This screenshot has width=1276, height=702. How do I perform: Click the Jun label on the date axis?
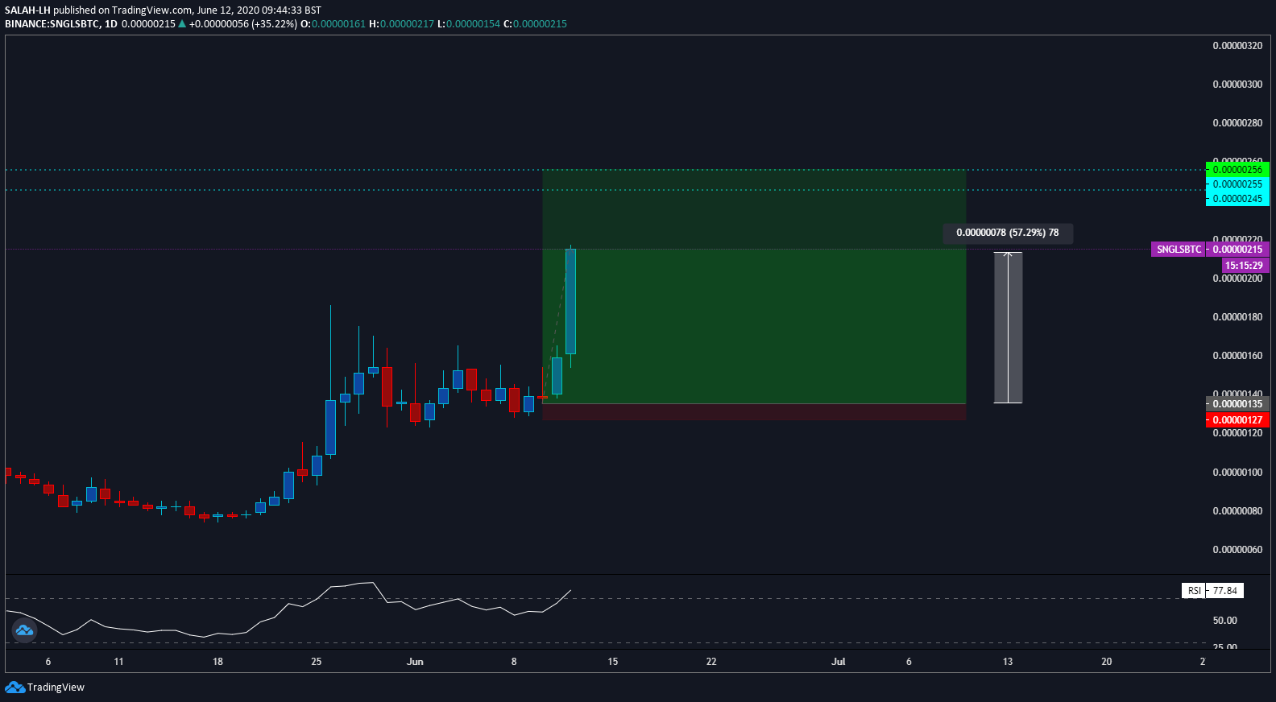click(x=415, y=662)
